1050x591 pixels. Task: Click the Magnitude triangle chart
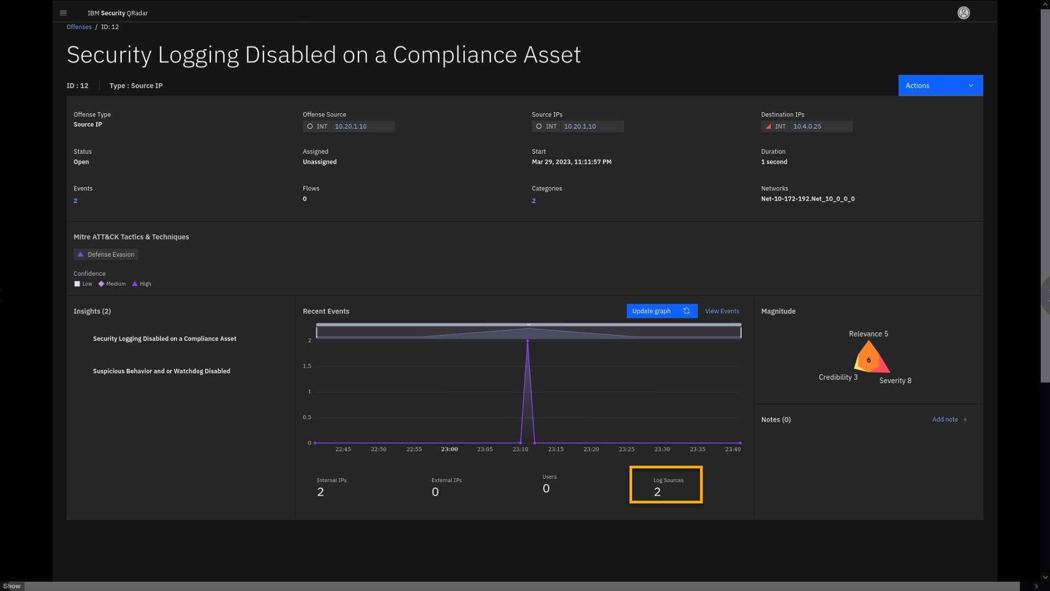tap(870, 359)
